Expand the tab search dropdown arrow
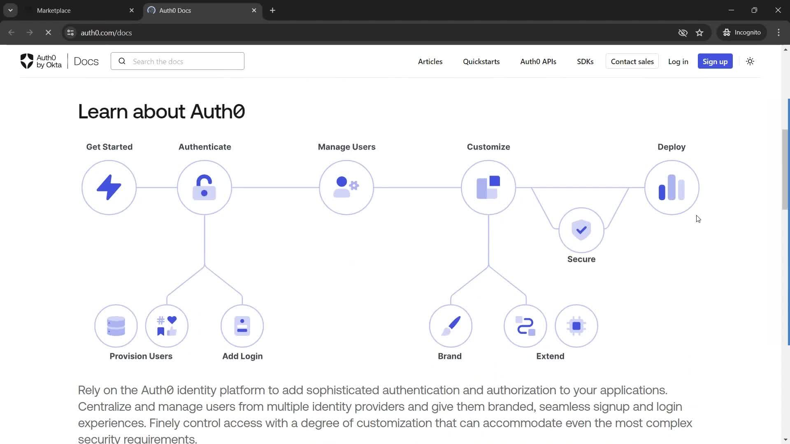Screen dimensions: 790x444 click(x=10, y=10)
